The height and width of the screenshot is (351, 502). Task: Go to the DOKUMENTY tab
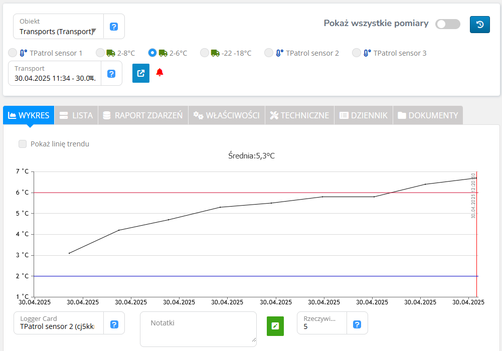[427, 115]
